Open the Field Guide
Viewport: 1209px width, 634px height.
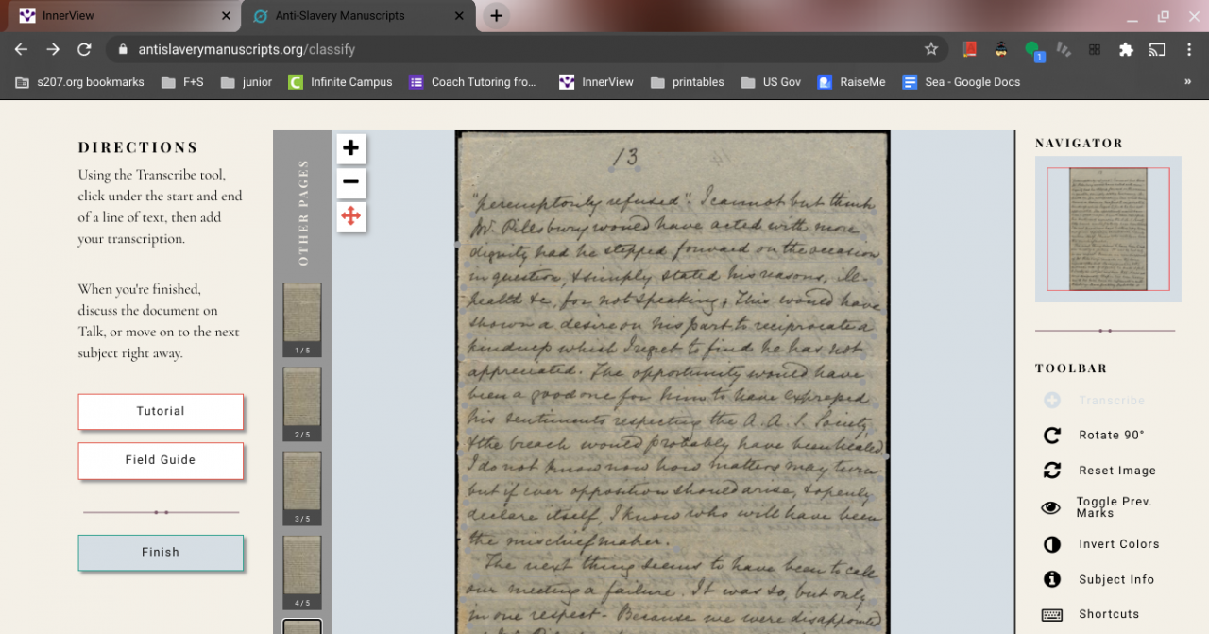161,461
